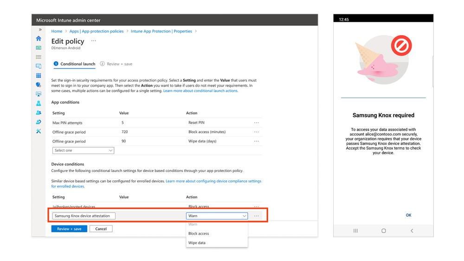The width and height of the screenshot is (464, 261).
Task: Open 'Learn more about conditional launch actions' link
Action: [200, 91]
